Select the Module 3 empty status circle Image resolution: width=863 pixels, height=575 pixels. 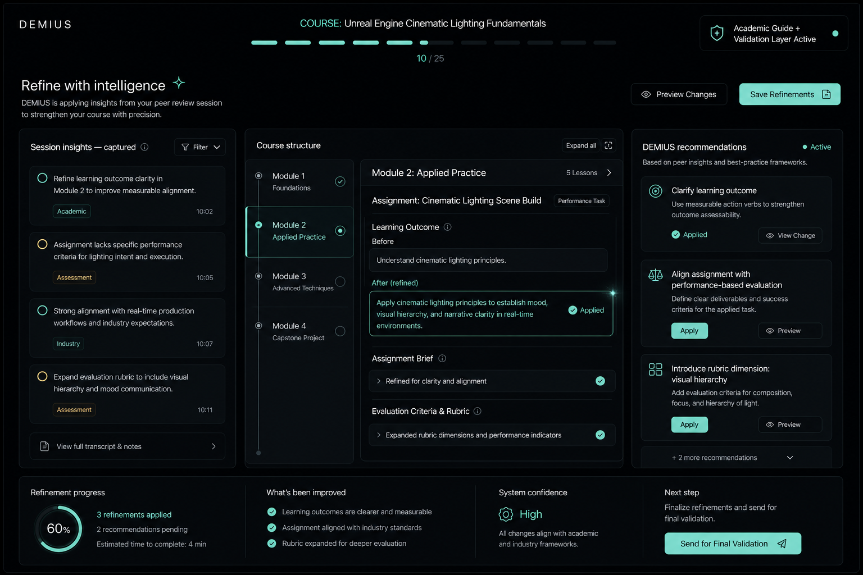pyautogui.click(x=340, y=281)
